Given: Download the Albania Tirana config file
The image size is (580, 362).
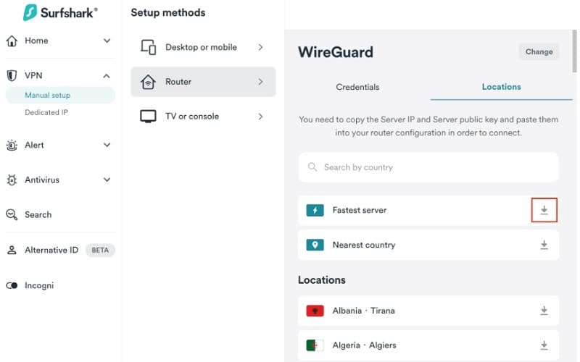Looking at the screenshot, I should pyautogui.click(x=544, y=311).
